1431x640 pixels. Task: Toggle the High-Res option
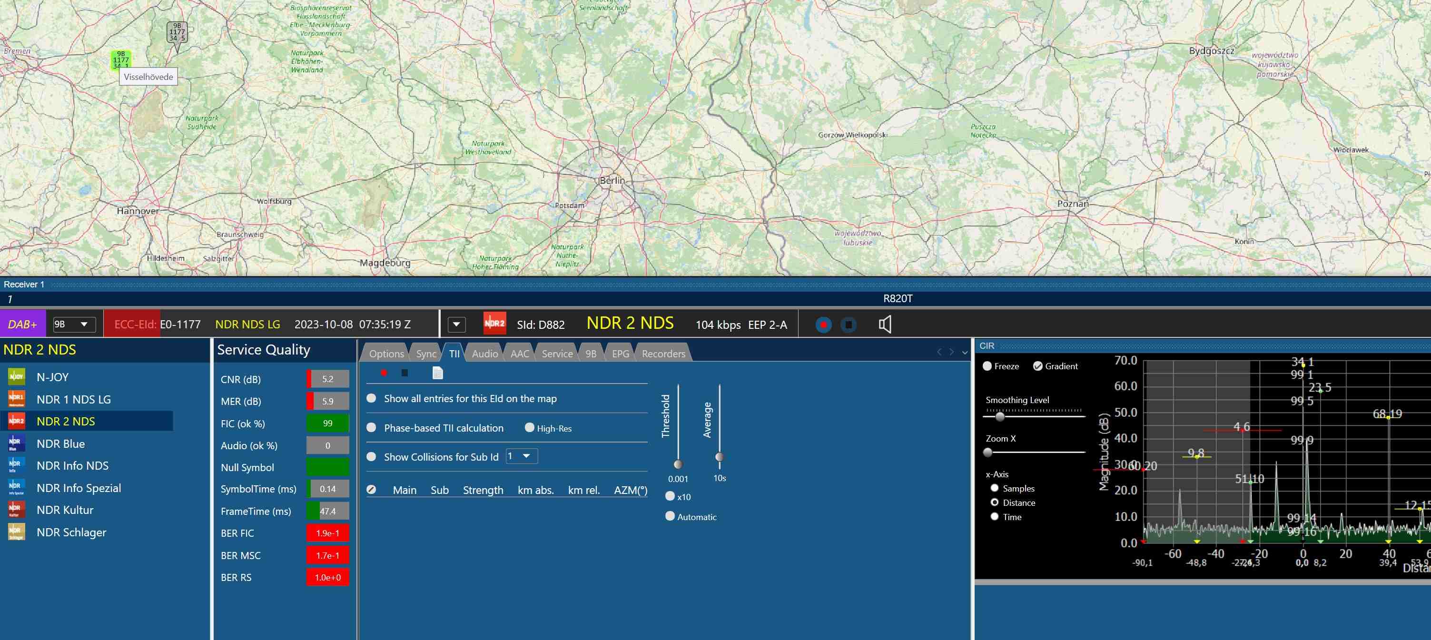[x=529, y=428]
